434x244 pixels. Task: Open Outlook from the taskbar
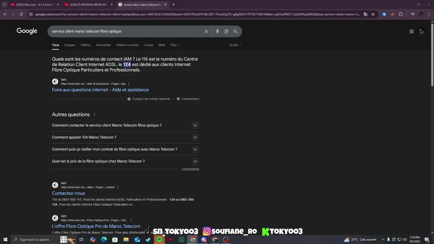[137, 240]
